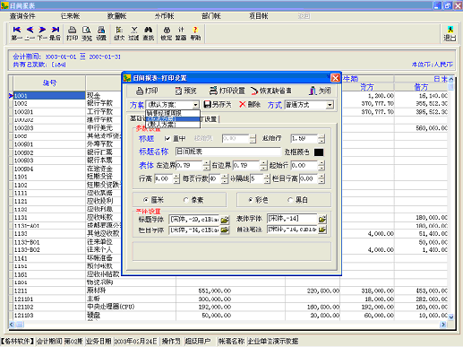Go to first record with 第一 icon
The image size is (463, 347).
17,33
